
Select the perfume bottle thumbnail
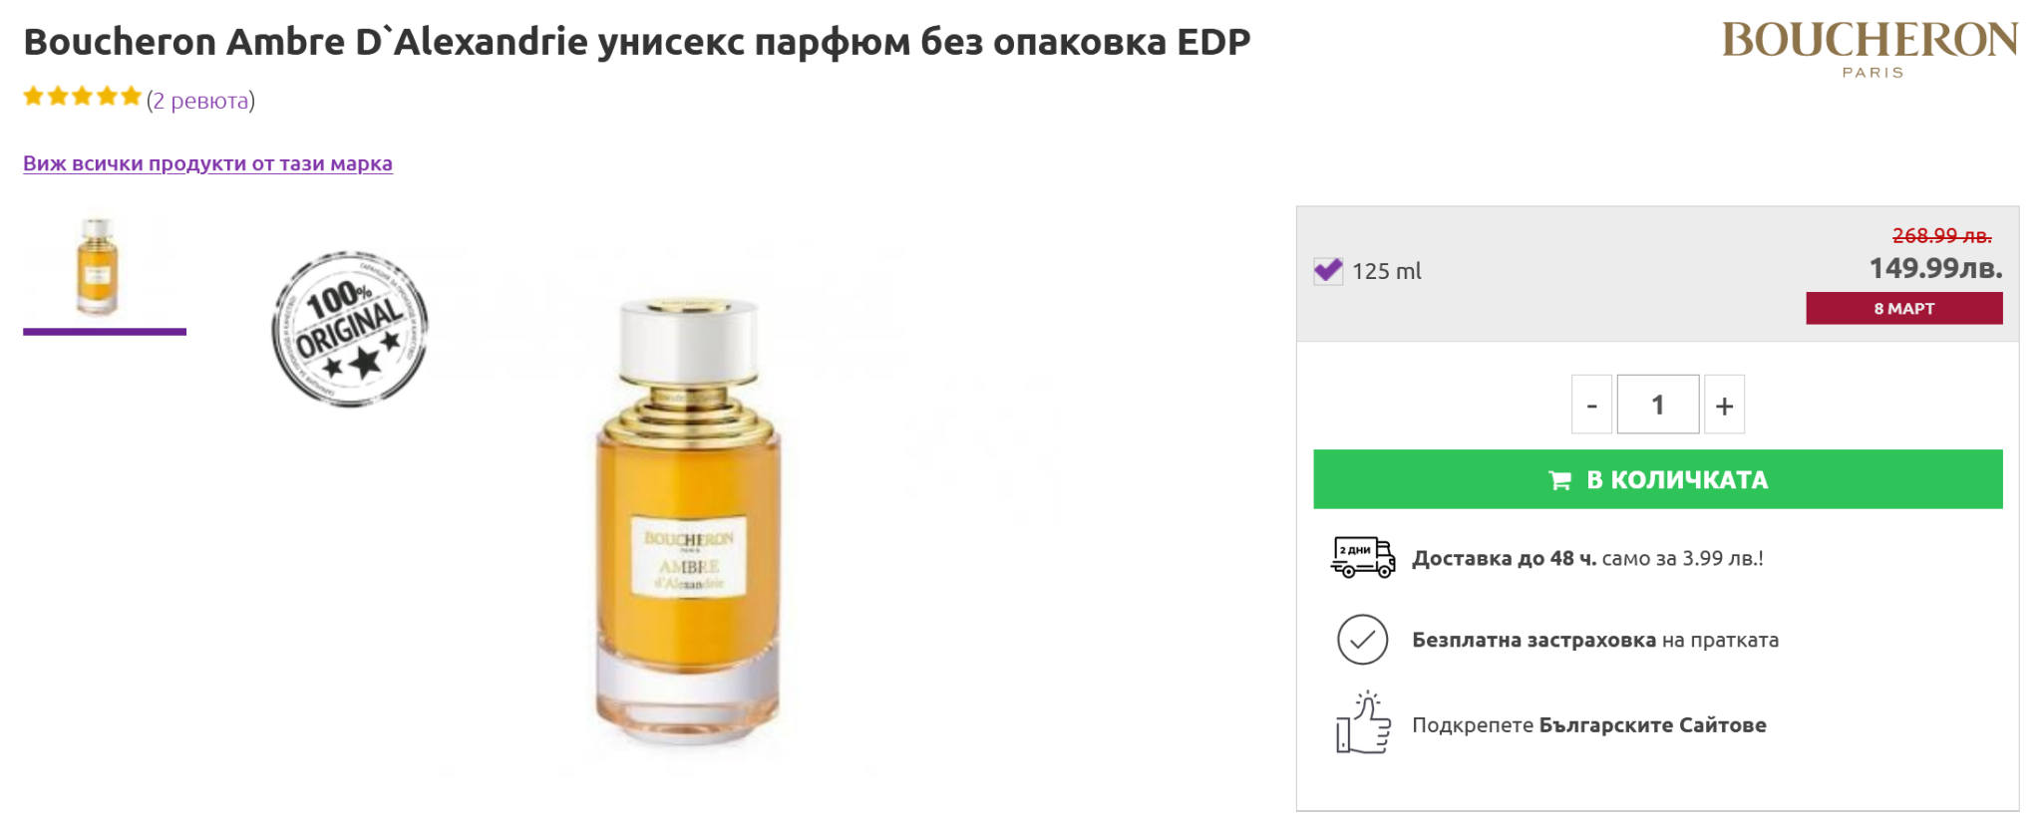[98, 267]
